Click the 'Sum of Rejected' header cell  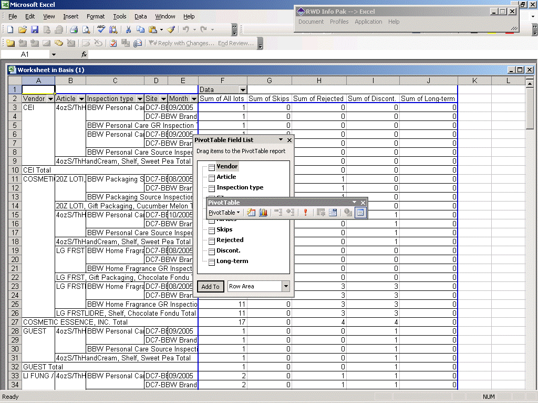(319, 99)
